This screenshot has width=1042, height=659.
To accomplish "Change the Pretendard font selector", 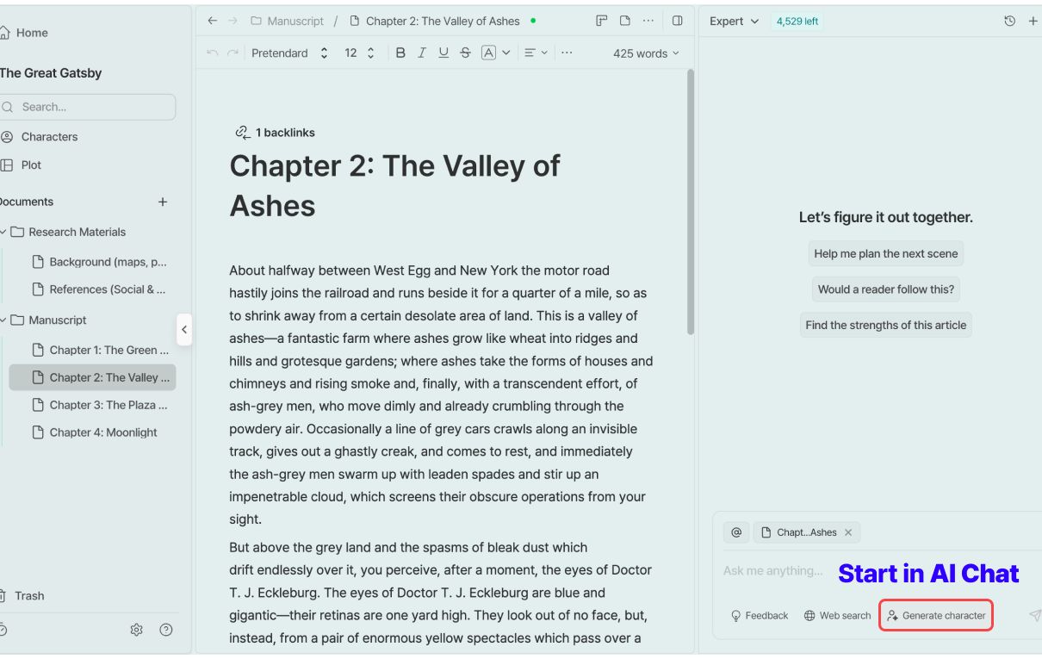I will (x=290, y=53).
